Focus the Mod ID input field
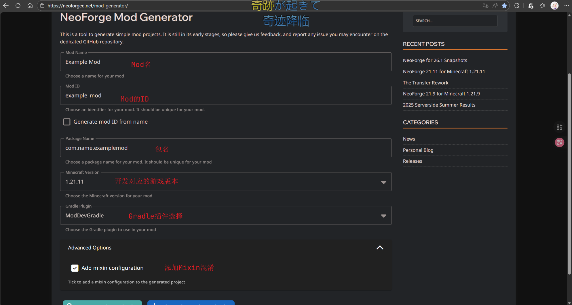Viewport: 572px width, 305px height. (x=226, y=95)
